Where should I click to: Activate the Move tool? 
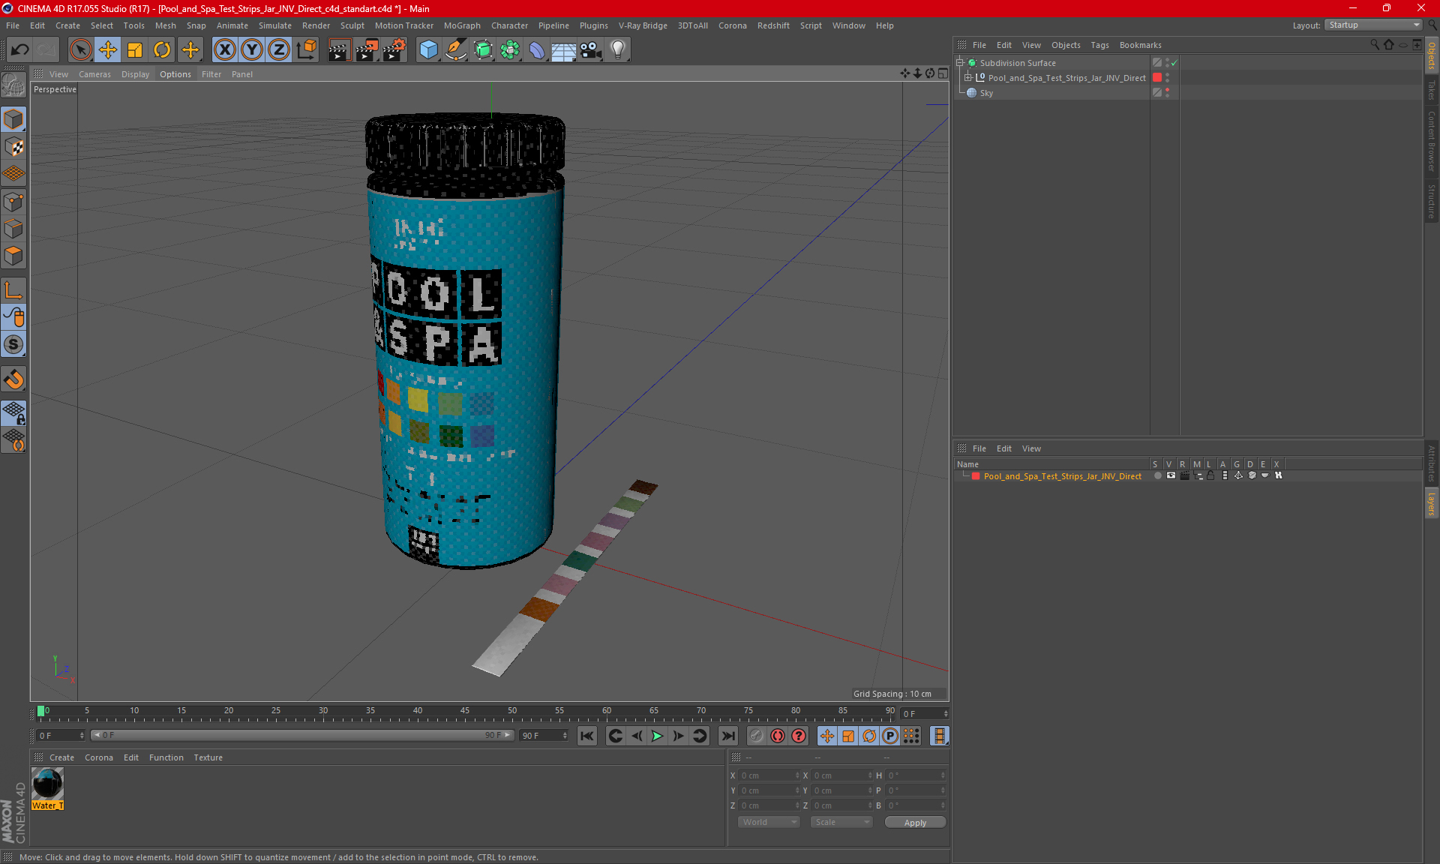108,50
